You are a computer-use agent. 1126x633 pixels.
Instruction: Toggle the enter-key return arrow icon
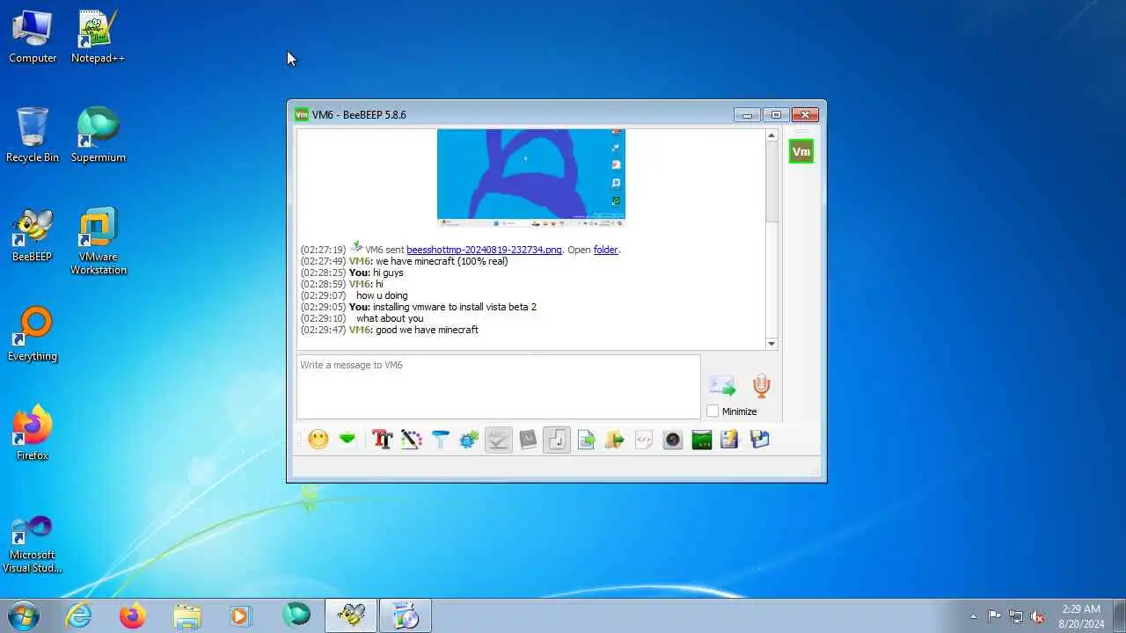click(557, 440)
